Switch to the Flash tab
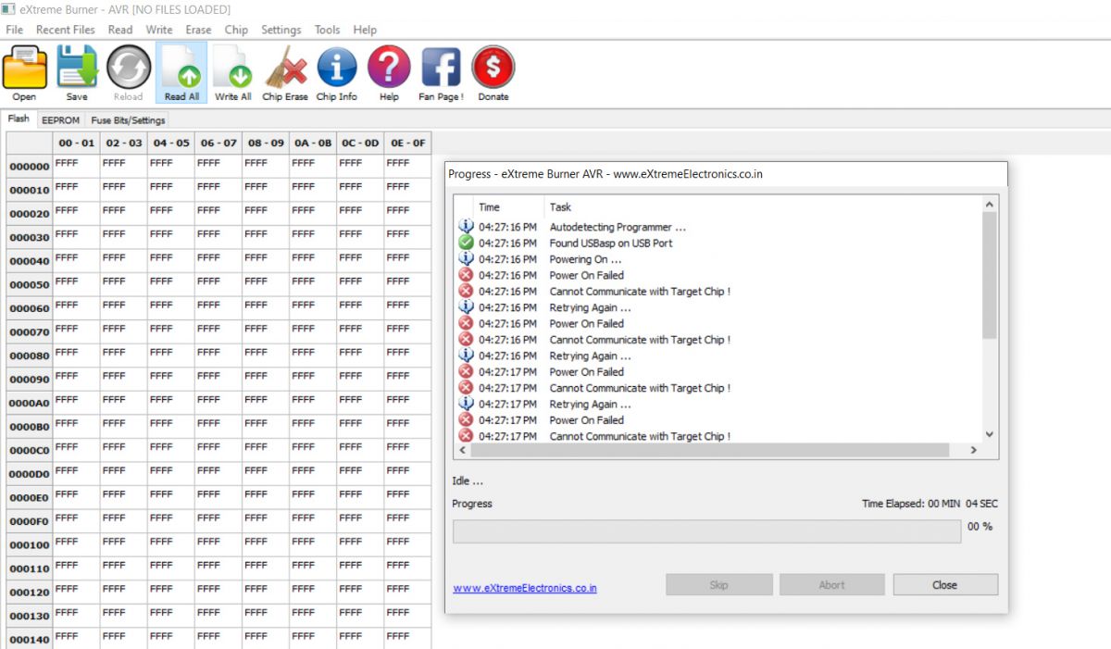The height and width of the screenshot is (649, 1111). [x=19, y=119]
